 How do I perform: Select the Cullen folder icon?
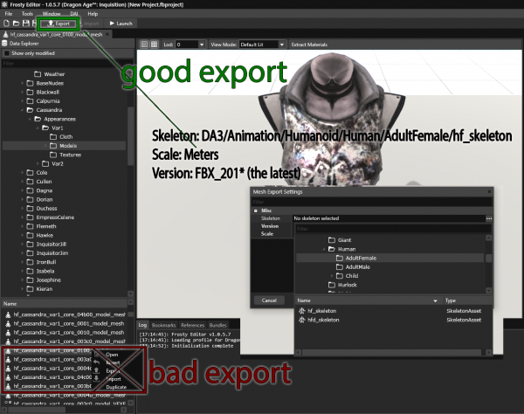[30, 182]
